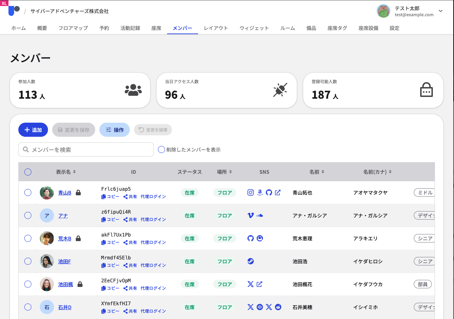This screenshot has width=454, height=319.
Task: Open the 座席タグ tab
Action: [337, 28]
